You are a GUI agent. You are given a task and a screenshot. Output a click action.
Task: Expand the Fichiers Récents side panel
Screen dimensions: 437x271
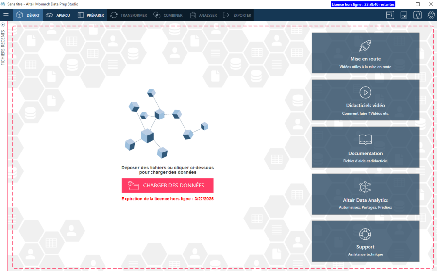[x=3, y=24]
